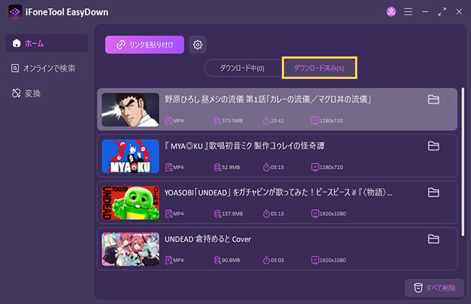
Task: Click resolution icon on 倉持めると Cover row
Action: click(x=314, y=260)
